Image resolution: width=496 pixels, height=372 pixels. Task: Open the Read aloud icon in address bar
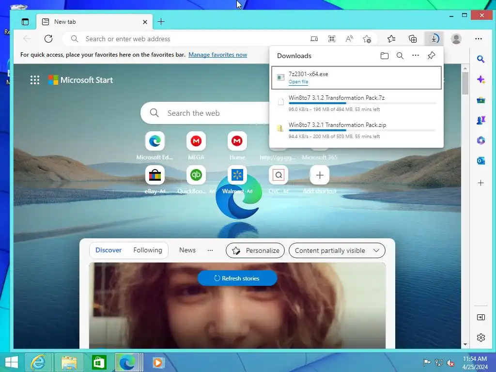tap(349, 39)
